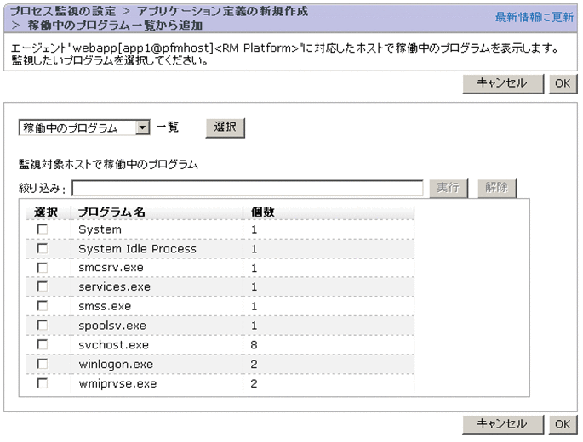The height and width of the screenshot is (442, 583).
Task: Click the winlogon.exe program name
Action: pyautogui.click(x=116, y=365)
